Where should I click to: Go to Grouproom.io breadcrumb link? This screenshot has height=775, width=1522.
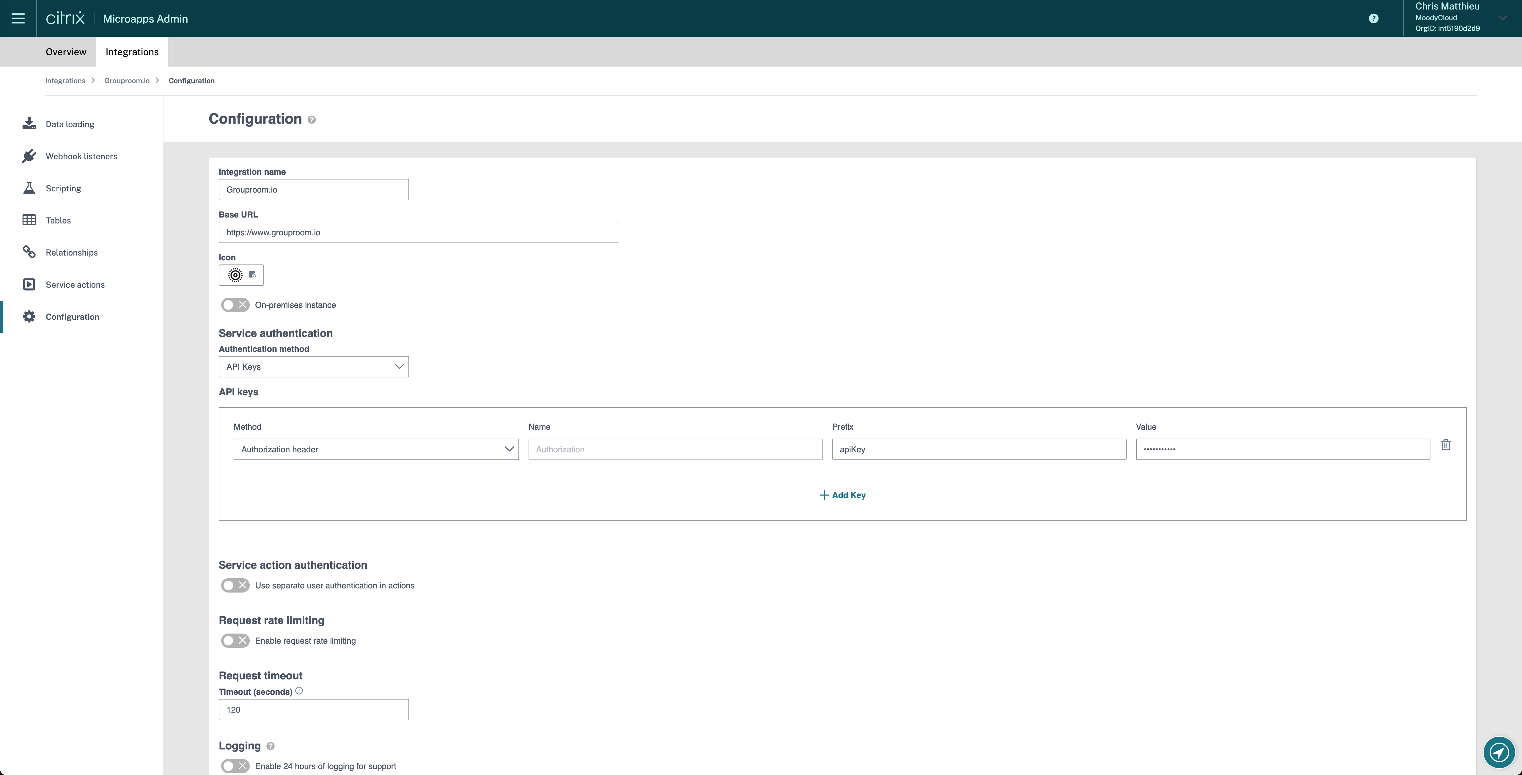(x=127, y=81)
